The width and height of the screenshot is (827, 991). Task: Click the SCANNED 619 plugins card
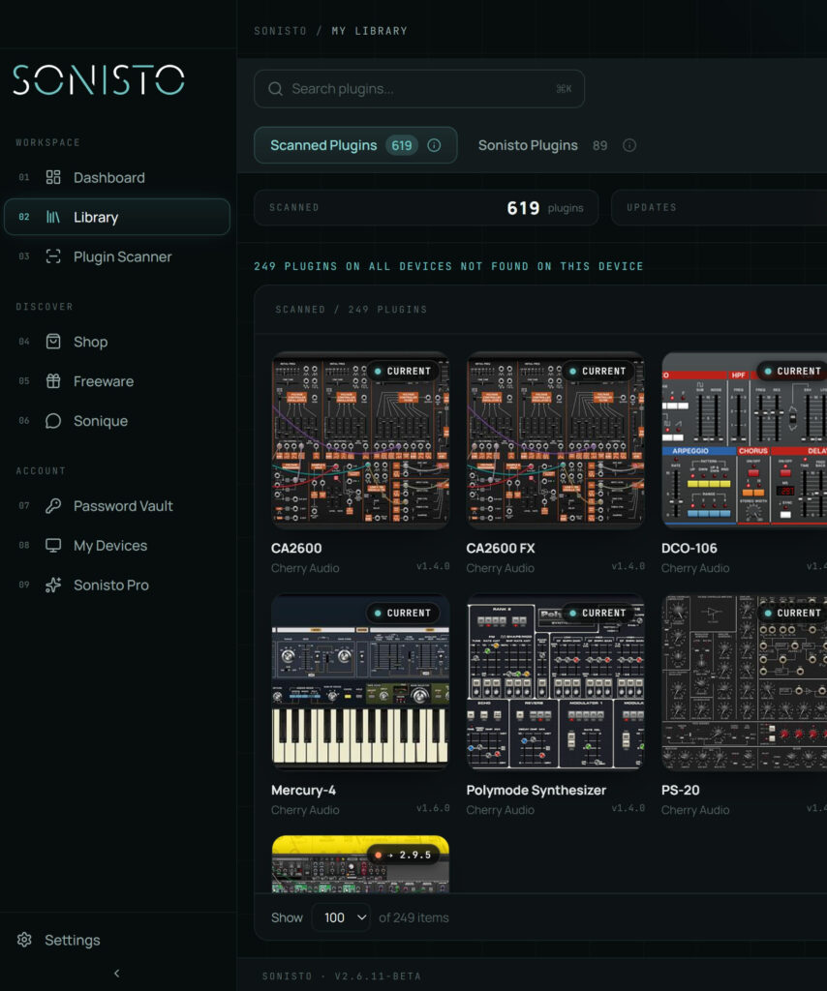click(x=426, y=207)
